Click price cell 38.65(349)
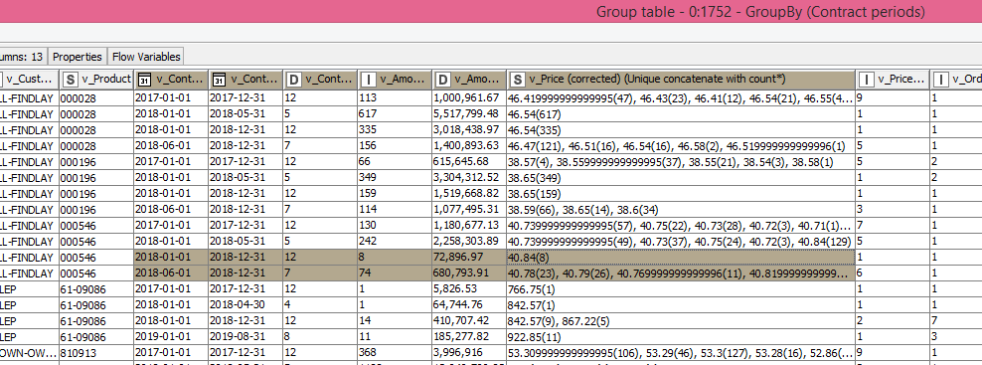This screenshot has height=365, width=982. coord(681,177)
